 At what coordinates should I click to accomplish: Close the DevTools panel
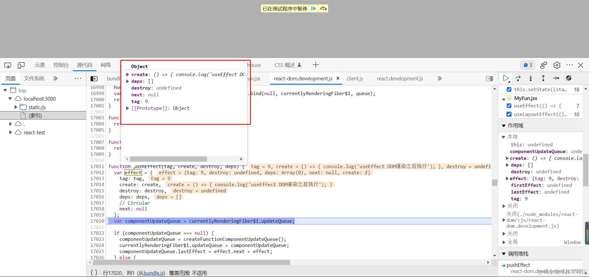pyautogui.click(x=581, y=65)
